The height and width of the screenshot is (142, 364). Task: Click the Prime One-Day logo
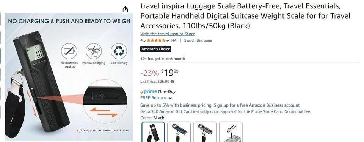(x=158, y=91)
